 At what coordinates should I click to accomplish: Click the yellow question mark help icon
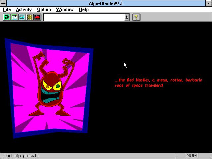click(136, 17)
